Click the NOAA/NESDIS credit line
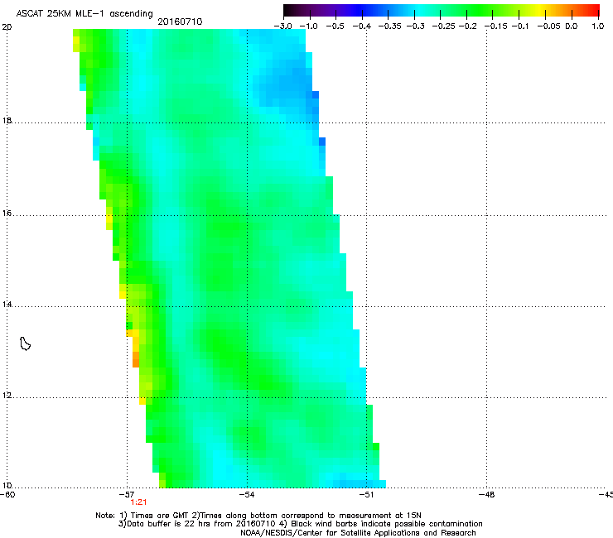613x538 pixels. 358,533
